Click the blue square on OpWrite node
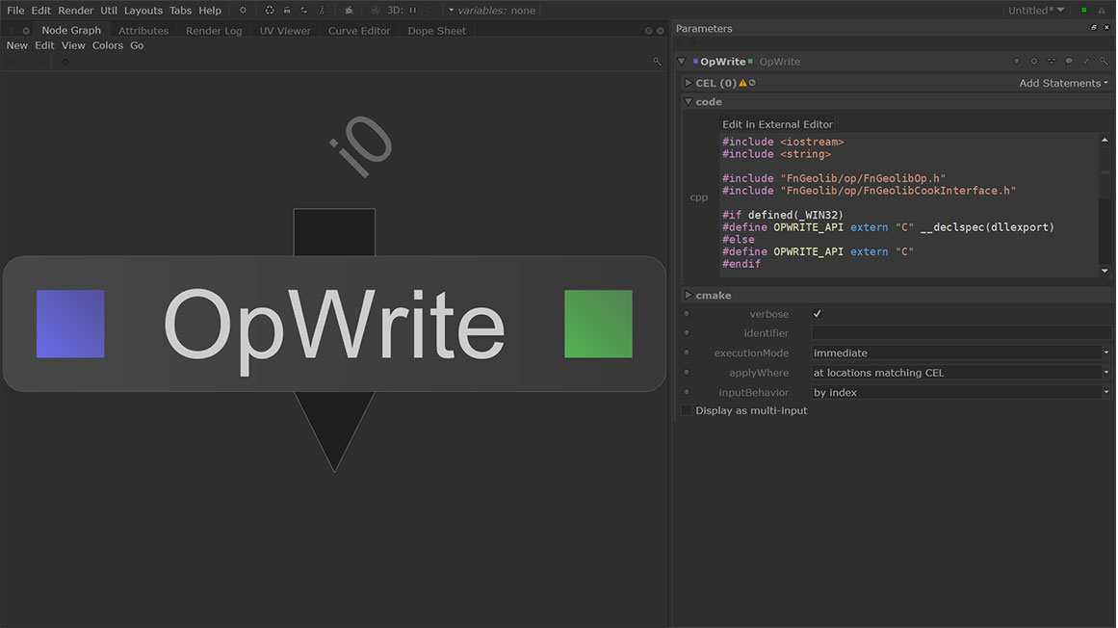Viewport: 1118px width, 628px height. pyautogui.click(x=70, y=324)
